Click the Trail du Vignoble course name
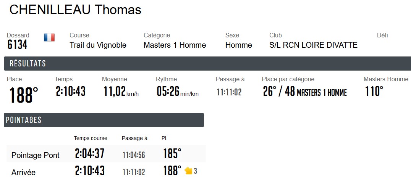Screen dimensions: 411x182 (x=98, y=45)
